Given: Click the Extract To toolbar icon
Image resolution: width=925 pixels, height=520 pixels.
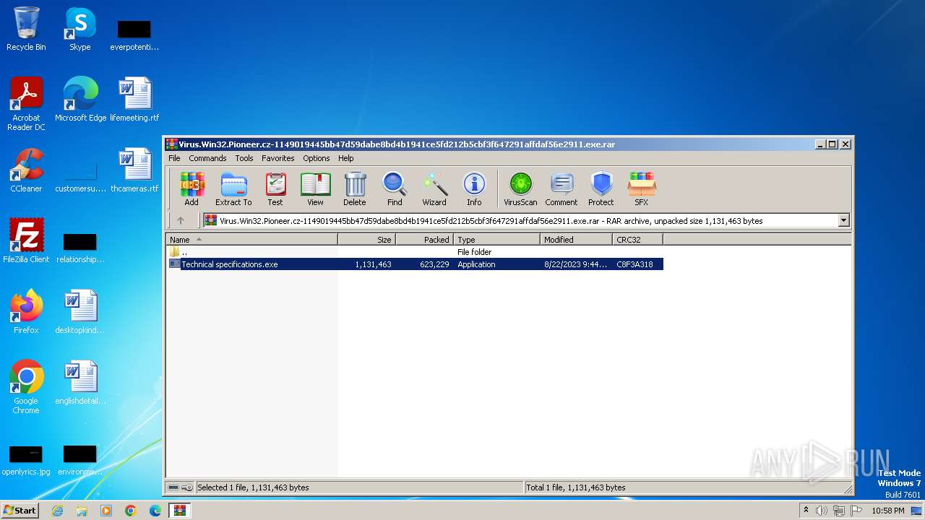Looking at the screenshot, I should 233,189.
